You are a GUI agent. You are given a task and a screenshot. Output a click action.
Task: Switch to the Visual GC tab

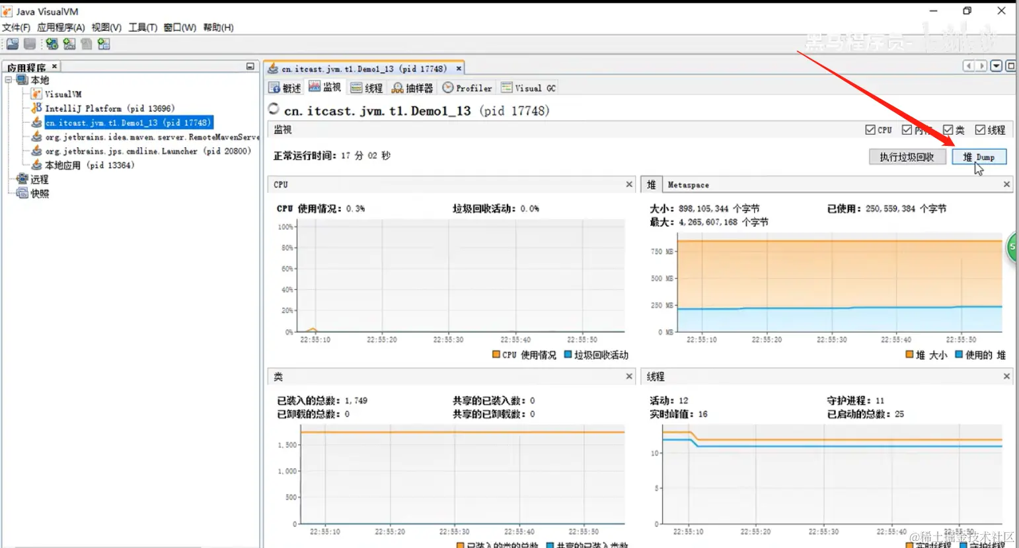click(529, 88)
